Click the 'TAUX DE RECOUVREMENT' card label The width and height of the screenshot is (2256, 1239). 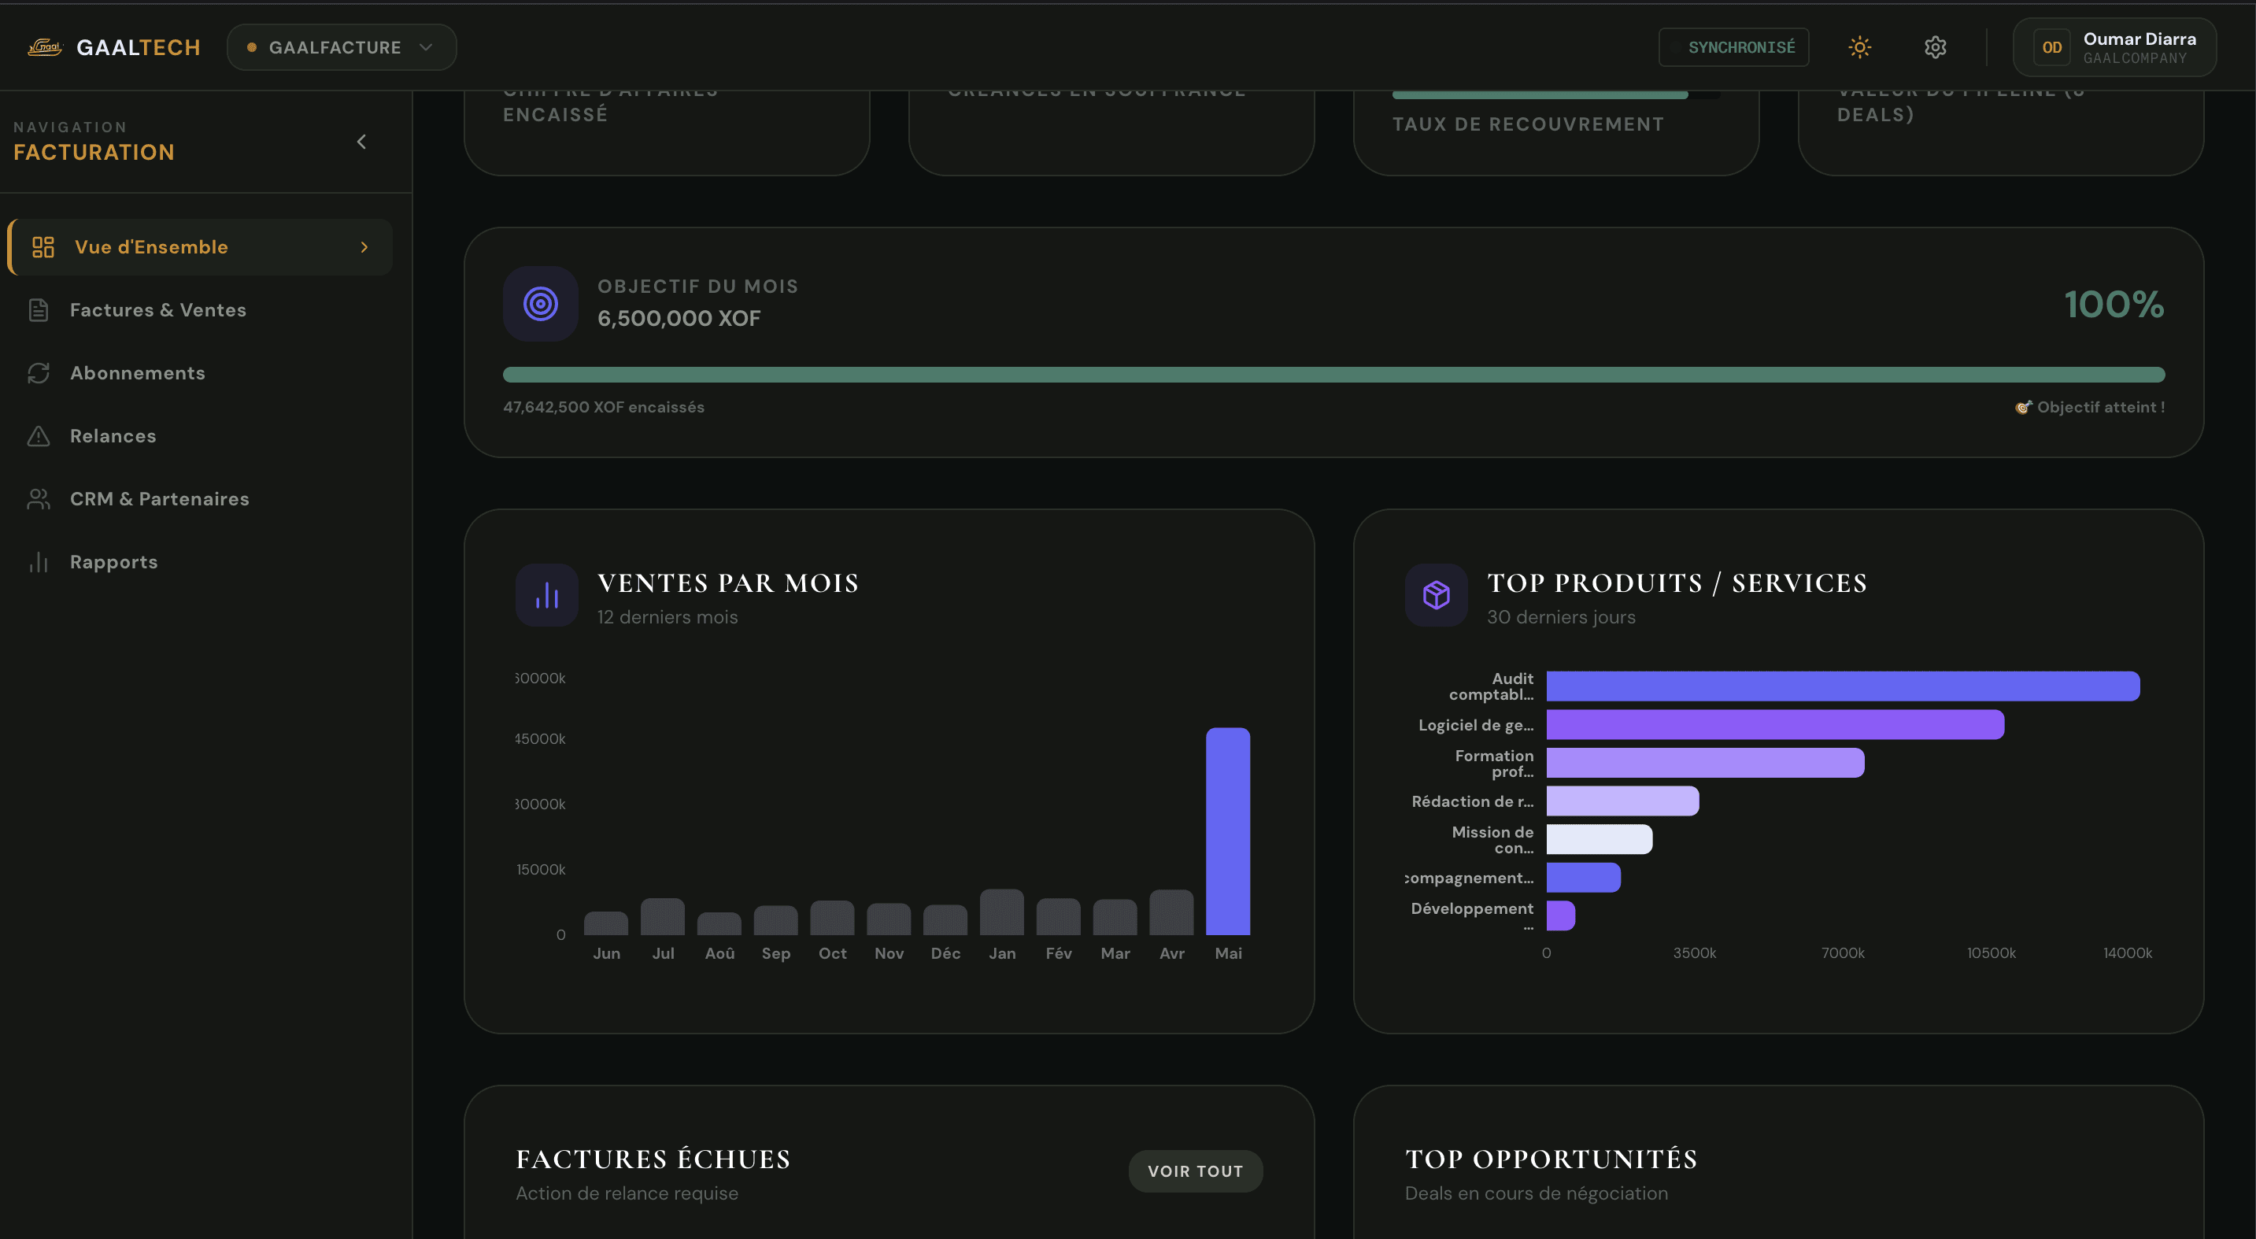[1528, 124]
